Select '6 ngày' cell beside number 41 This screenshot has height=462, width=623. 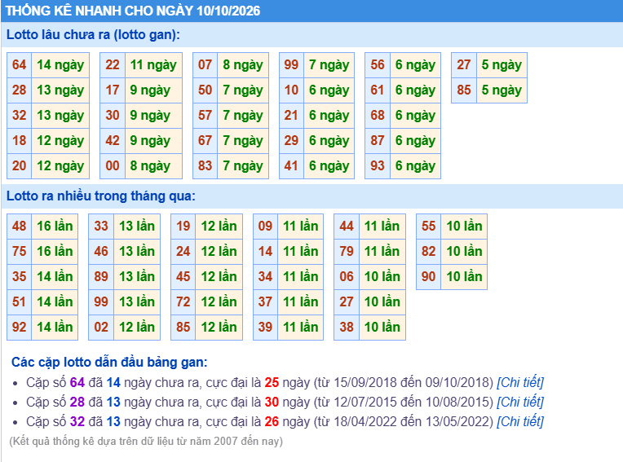[x=329, y=166]
